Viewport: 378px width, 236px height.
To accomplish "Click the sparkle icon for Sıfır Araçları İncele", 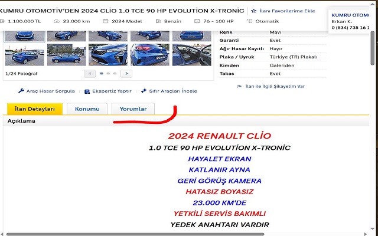I will pos(144,91).
